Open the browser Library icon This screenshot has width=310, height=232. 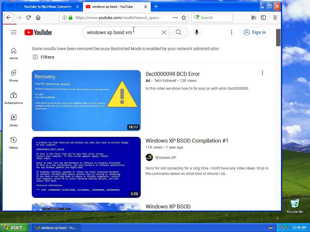[x=254, y=18]
